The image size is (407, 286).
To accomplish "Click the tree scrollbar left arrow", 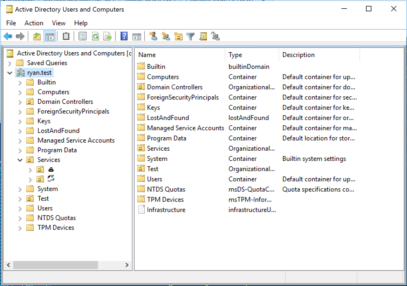I will [x=9, y=265].
